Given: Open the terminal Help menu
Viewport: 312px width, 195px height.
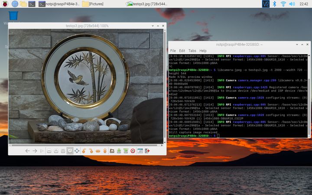Looking at the screenshot, I should pyautogui.click(x=203, y=51).
